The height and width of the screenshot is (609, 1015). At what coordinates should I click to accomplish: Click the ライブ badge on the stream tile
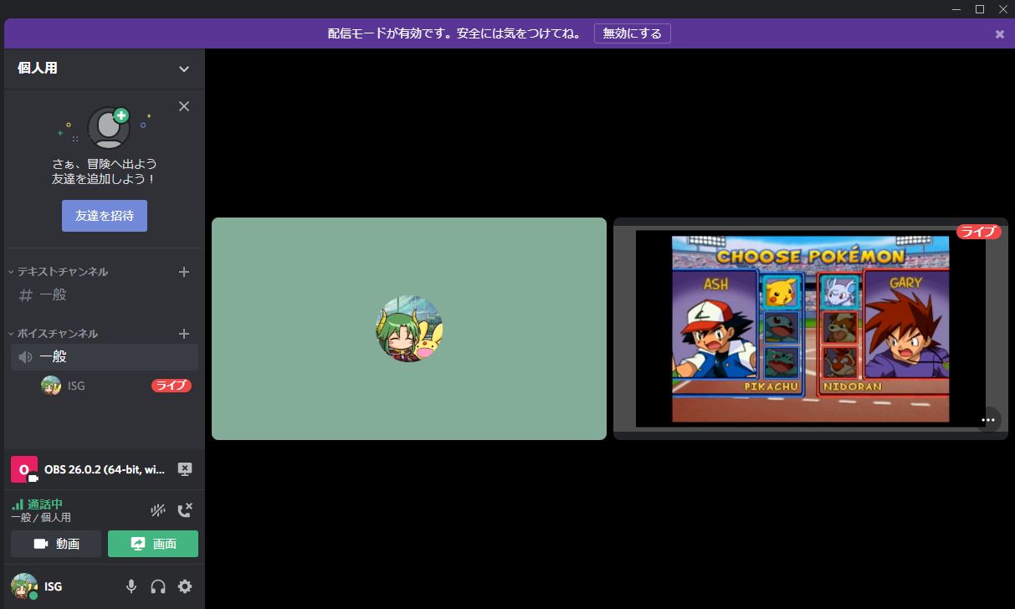[979, 232]
